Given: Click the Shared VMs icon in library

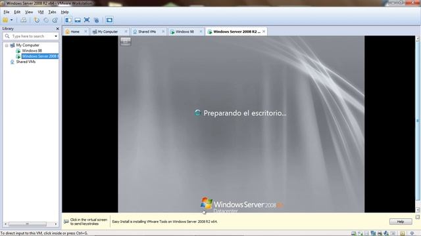Looking at the screenshot, I should (x=12, y=62).
